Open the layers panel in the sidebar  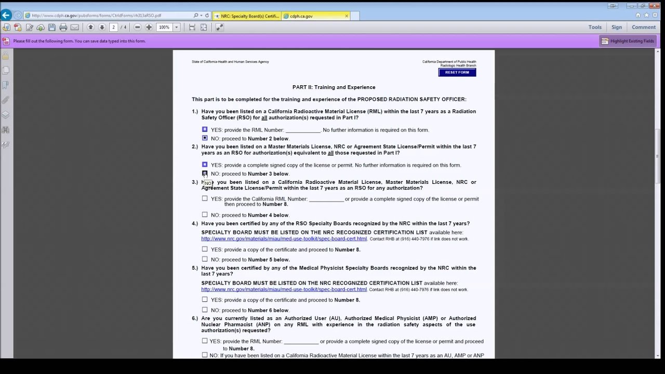[x=6, y=115]
